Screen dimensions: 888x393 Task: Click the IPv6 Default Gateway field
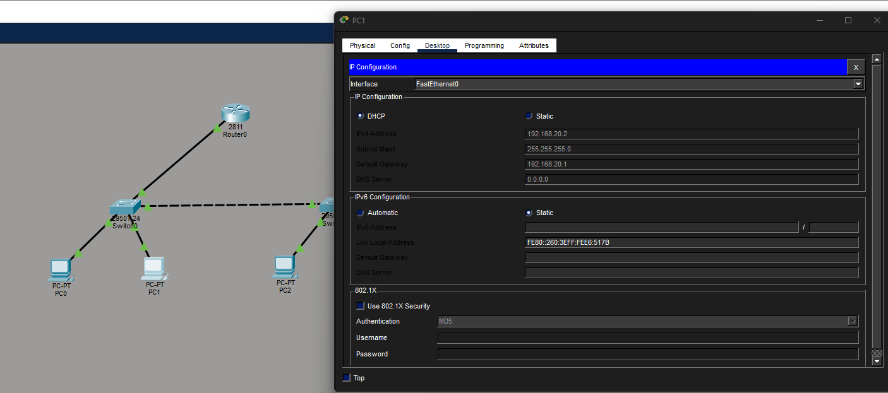click(692, 257)
